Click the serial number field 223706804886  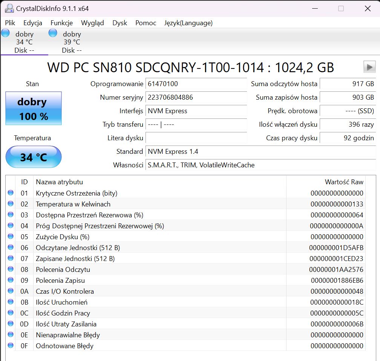[196, 97]
